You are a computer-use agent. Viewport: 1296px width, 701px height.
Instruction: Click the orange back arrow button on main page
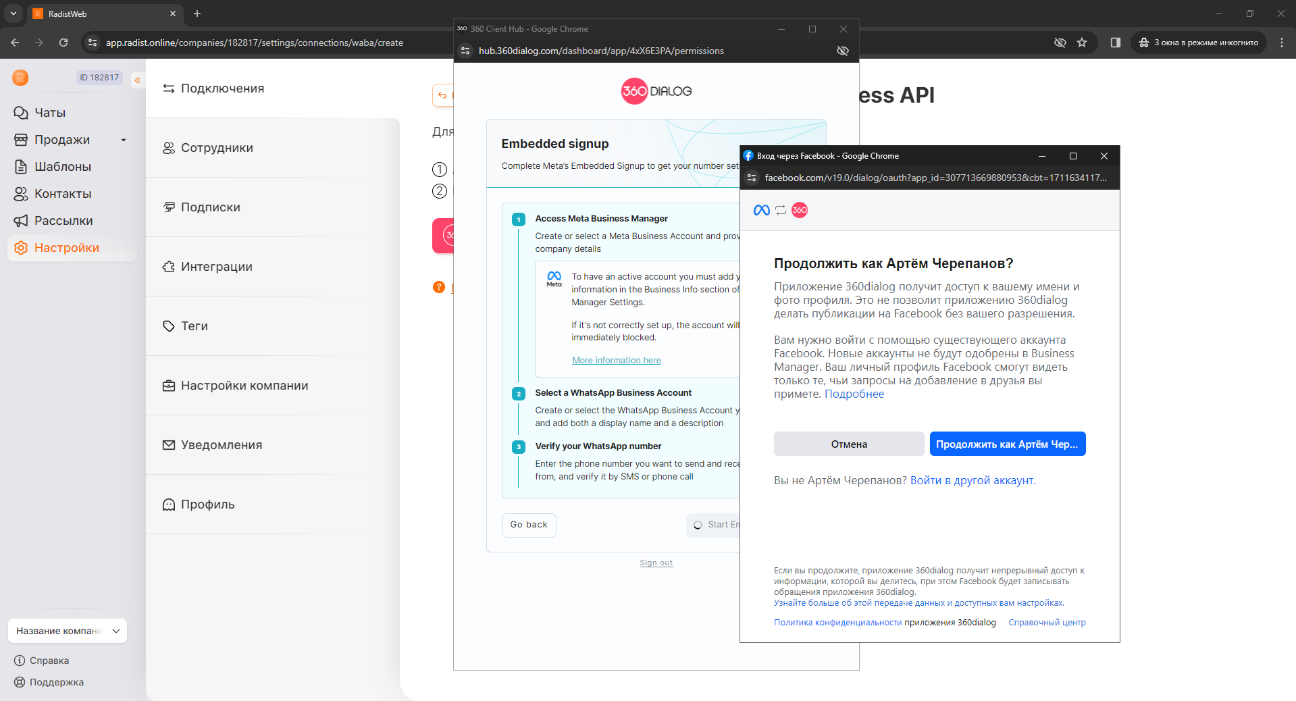coord(443,95)
